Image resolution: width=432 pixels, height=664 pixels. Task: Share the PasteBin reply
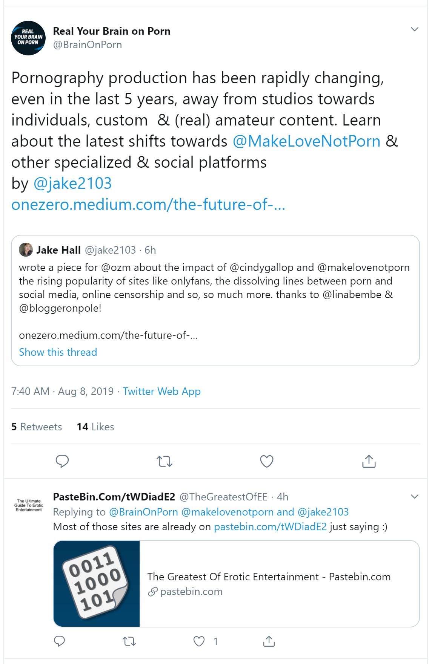pyautogui.click(x=269, y=641)
